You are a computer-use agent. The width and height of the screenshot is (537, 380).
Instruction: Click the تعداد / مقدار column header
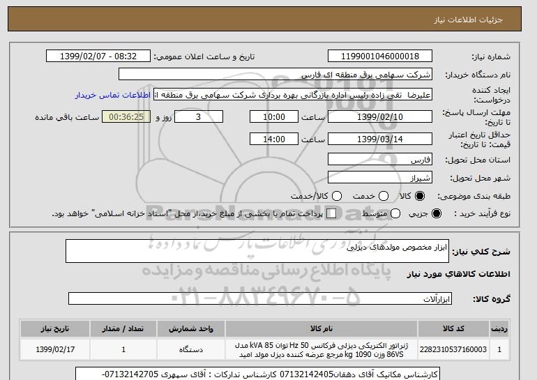pyautogui.click(x=123, y=328)
